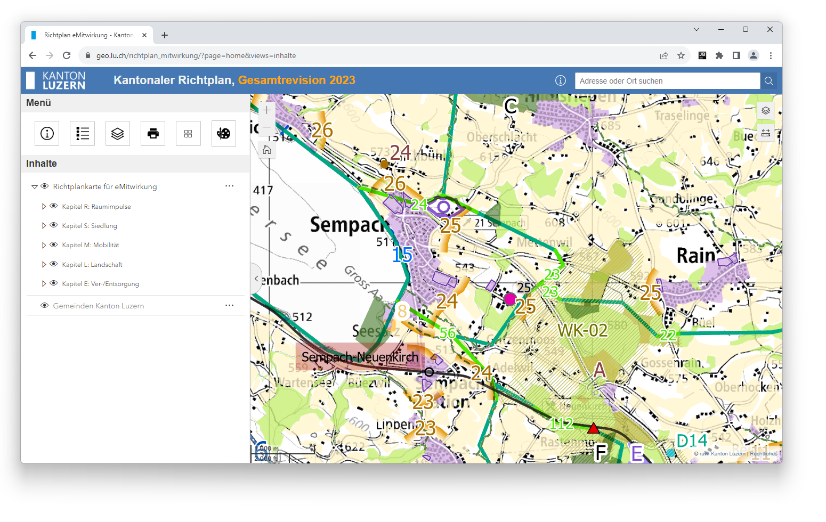Toggle visibility of Gemeinden Kanton Luzern layer

[x=45, y=306]
